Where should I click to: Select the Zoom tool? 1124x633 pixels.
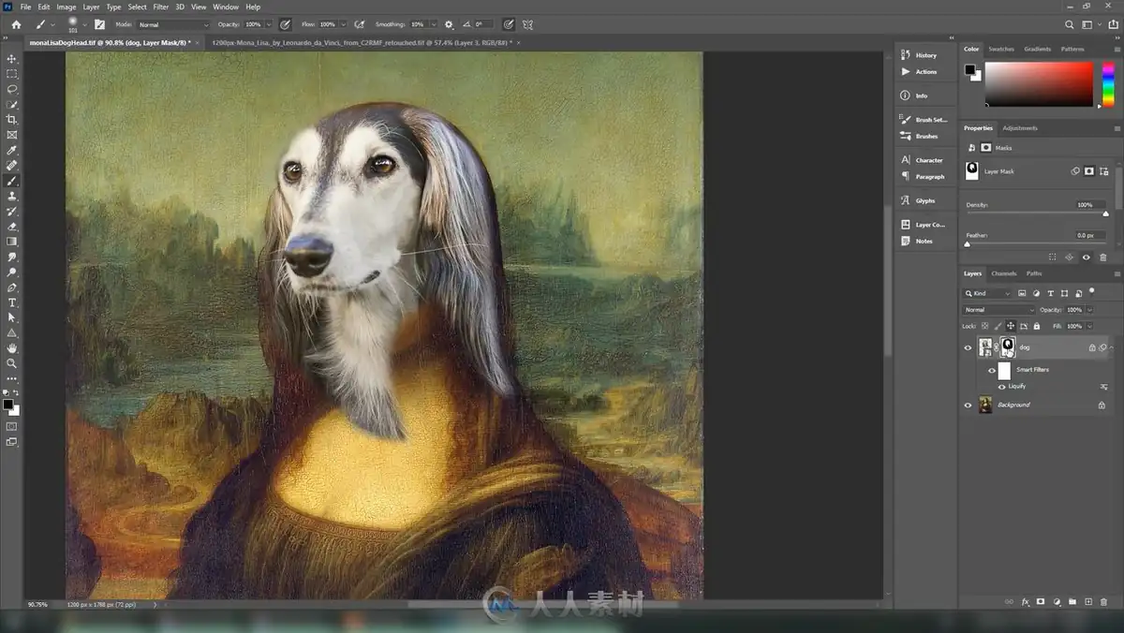12,363
